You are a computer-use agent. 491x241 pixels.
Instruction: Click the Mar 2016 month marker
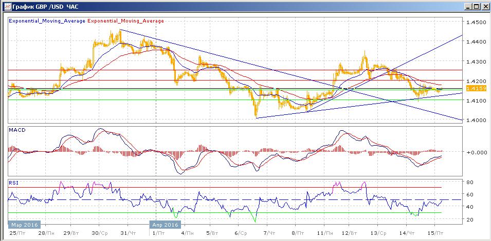coord(23,225)
